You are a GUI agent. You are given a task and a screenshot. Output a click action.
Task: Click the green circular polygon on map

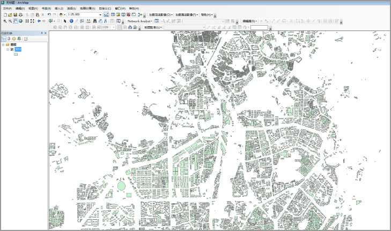click(x=121, y=186)
